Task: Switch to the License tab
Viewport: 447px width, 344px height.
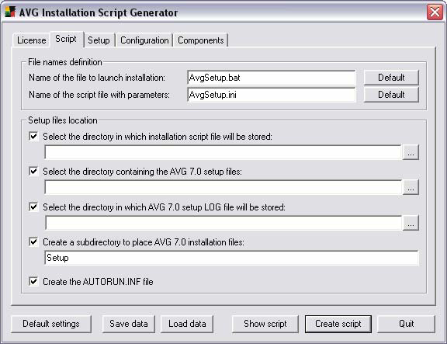Action: [x=31, y=40]
